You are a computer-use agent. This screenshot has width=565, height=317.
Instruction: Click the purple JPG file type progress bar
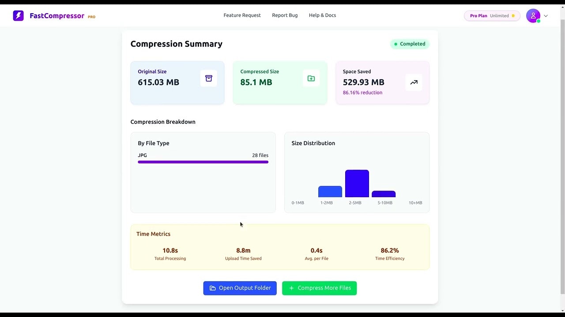203,162
